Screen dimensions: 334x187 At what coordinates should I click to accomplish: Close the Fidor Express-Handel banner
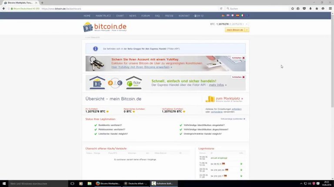238,77
